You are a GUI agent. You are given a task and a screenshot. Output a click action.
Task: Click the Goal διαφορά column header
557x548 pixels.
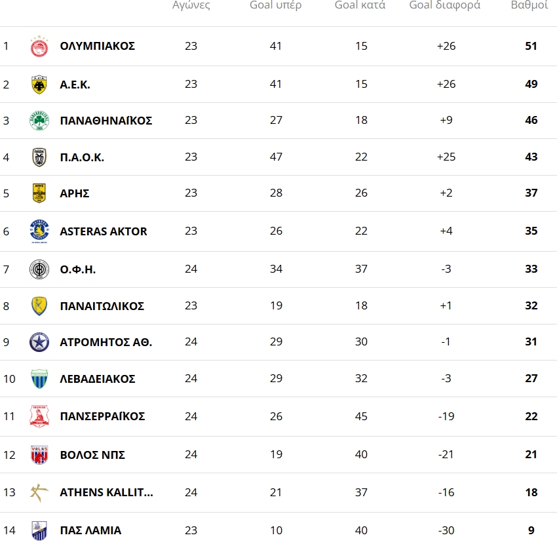coord(445,6)
